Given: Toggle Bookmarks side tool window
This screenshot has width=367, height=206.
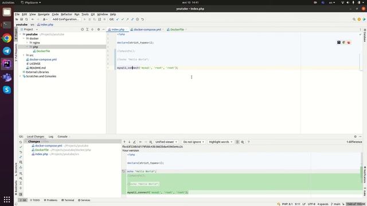Looking at the screenshot, I should click(x=16, y=188).
